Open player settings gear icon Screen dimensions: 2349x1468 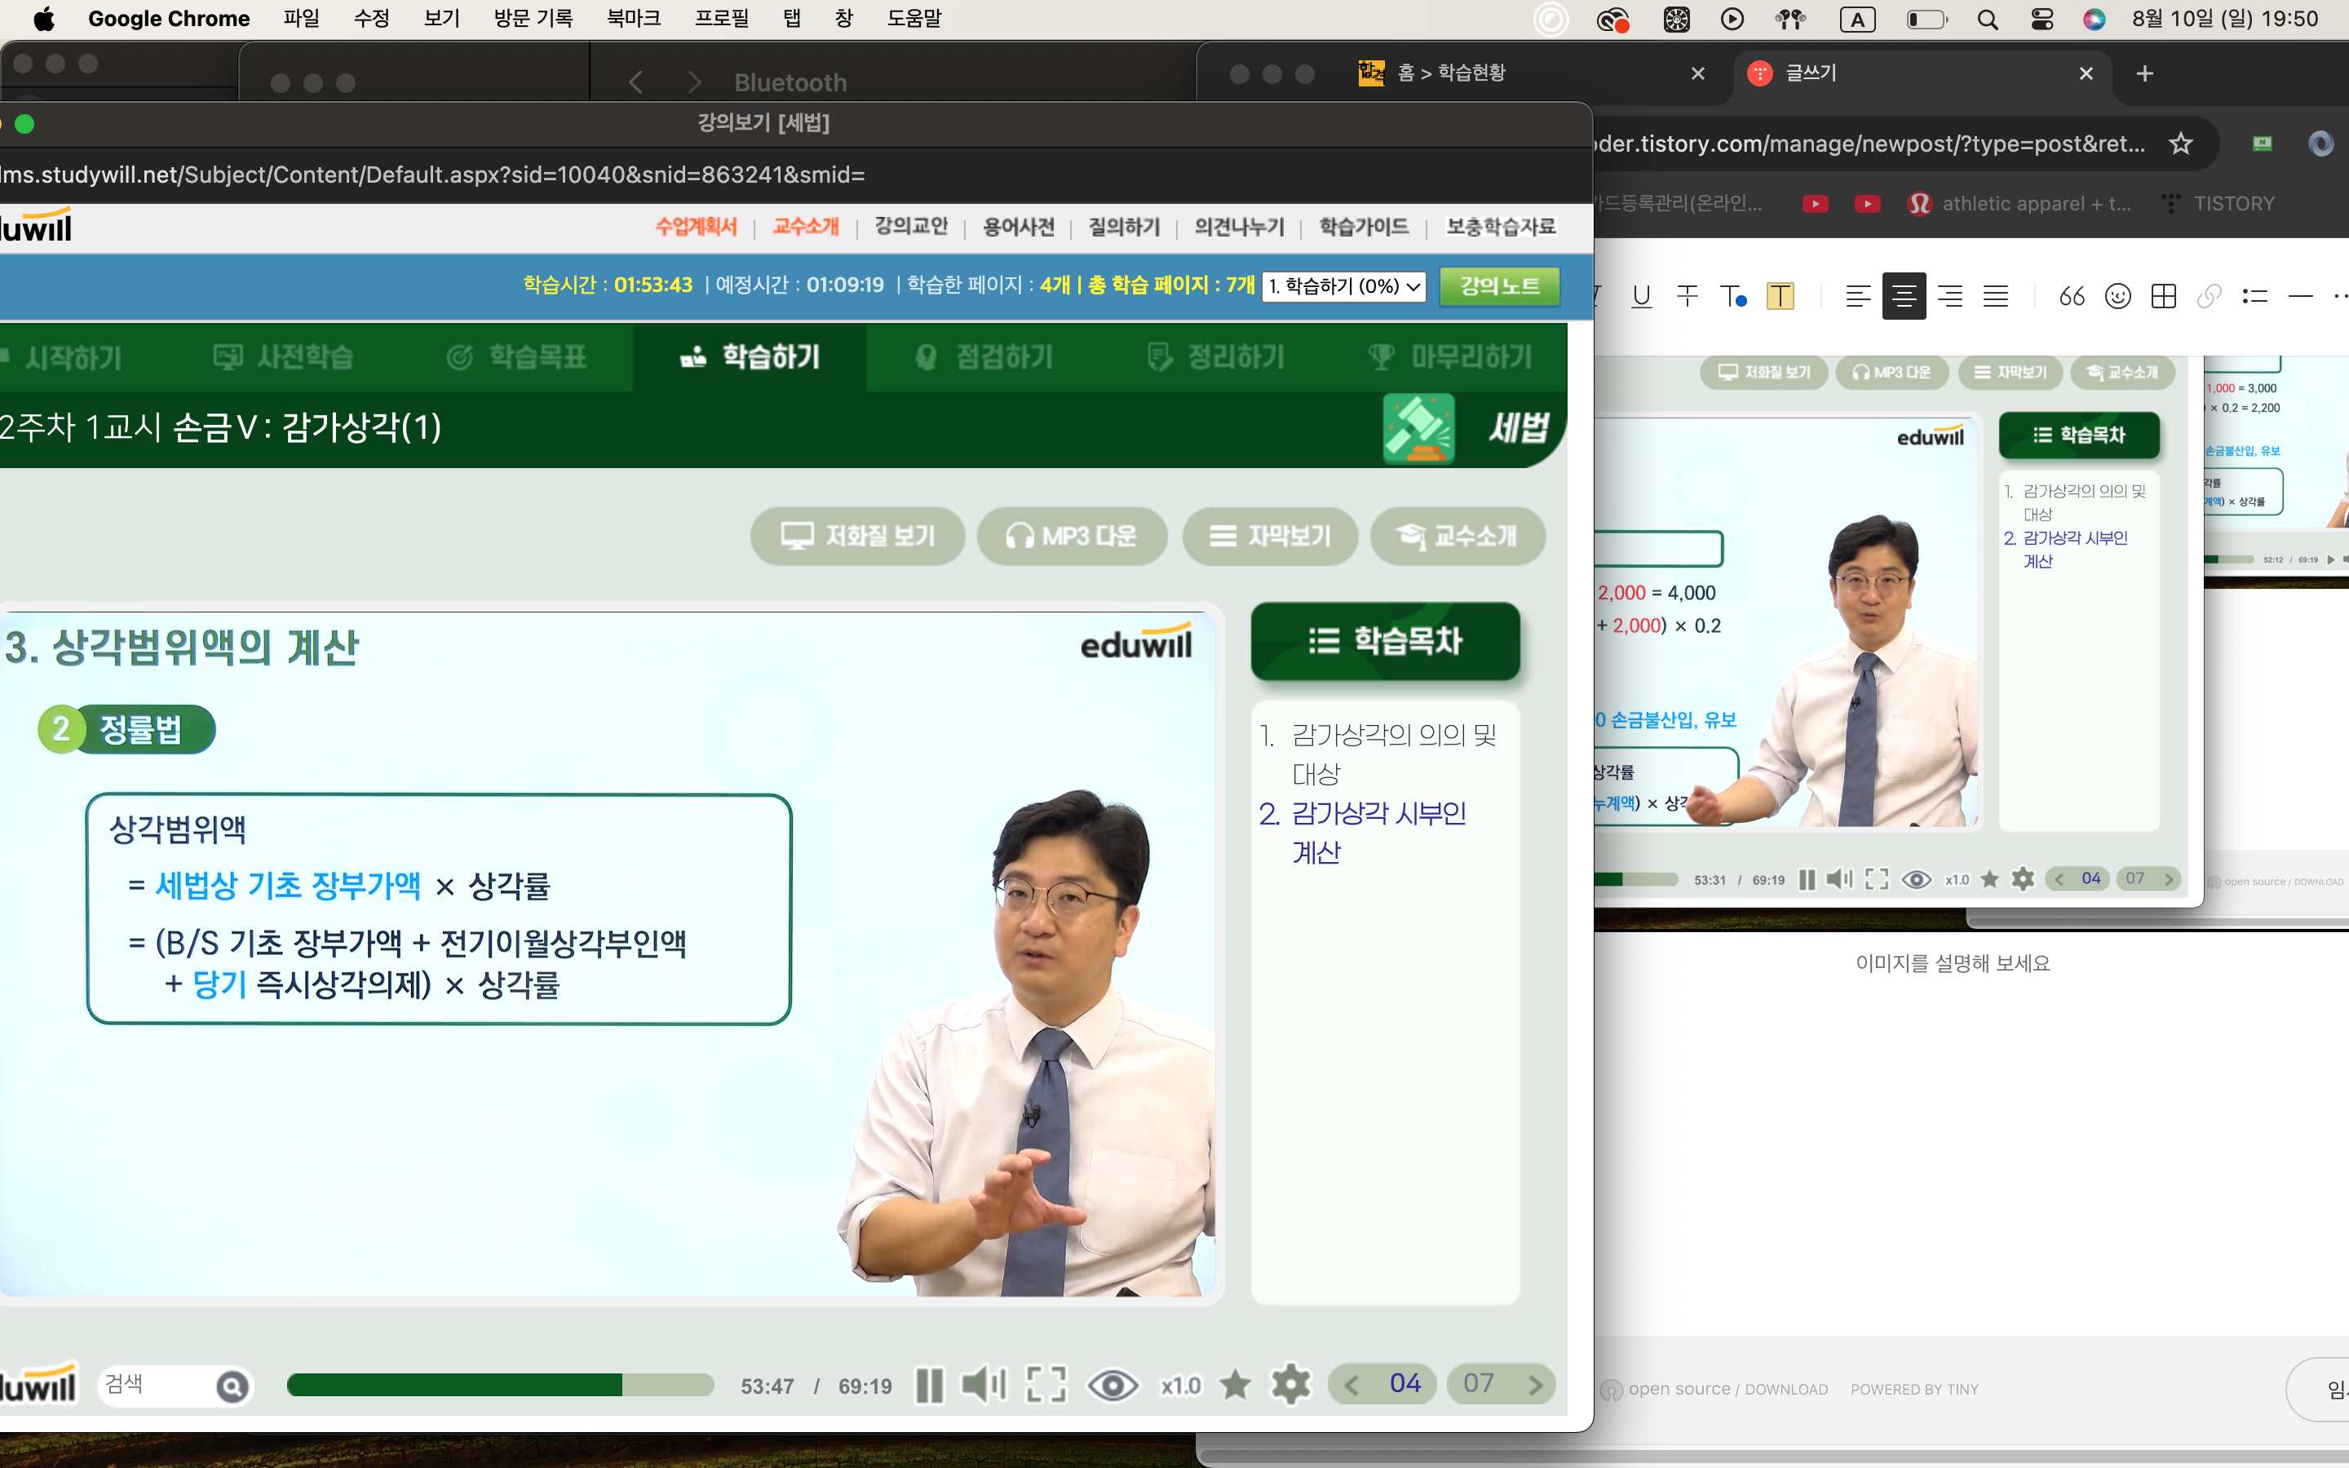1291,1386
